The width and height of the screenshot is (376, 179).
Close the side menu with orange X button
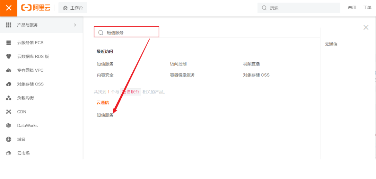(9, 8)
